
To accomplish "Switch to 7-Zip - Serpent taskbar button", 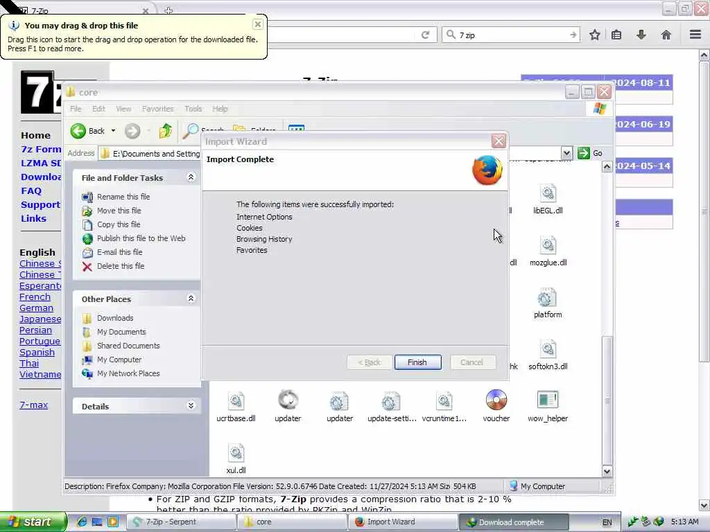I will pos(180,522).
